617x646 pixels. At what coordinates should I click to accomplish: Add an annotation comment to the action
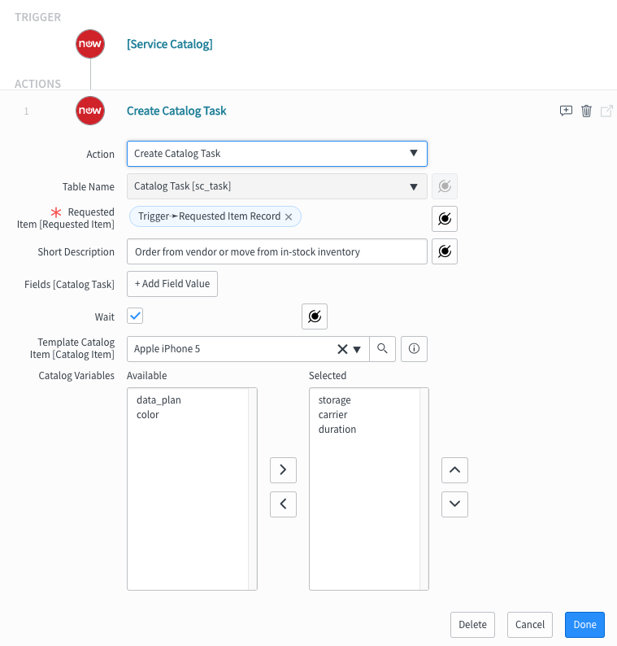pos(566,111)
